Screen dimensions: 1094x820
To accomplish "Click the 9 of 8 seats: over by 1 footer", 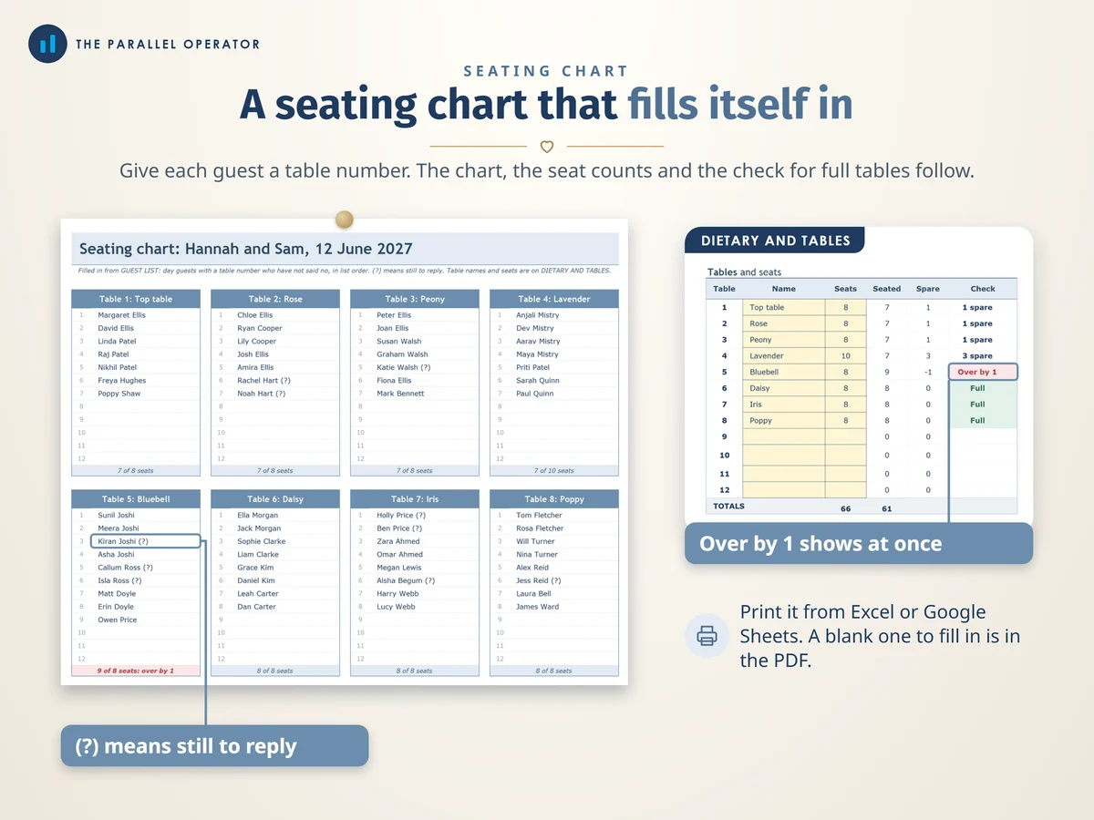I will click(136, 671).
